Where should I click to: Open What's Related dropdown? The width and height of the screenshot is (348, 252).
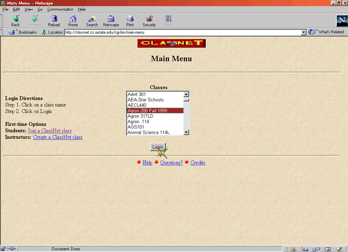(327, 32)
